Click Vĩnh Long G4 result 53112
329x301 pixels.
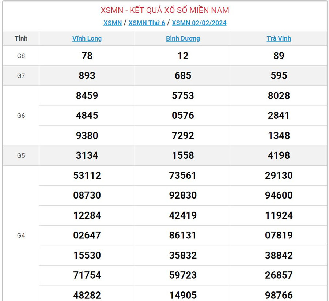(87, 176)
